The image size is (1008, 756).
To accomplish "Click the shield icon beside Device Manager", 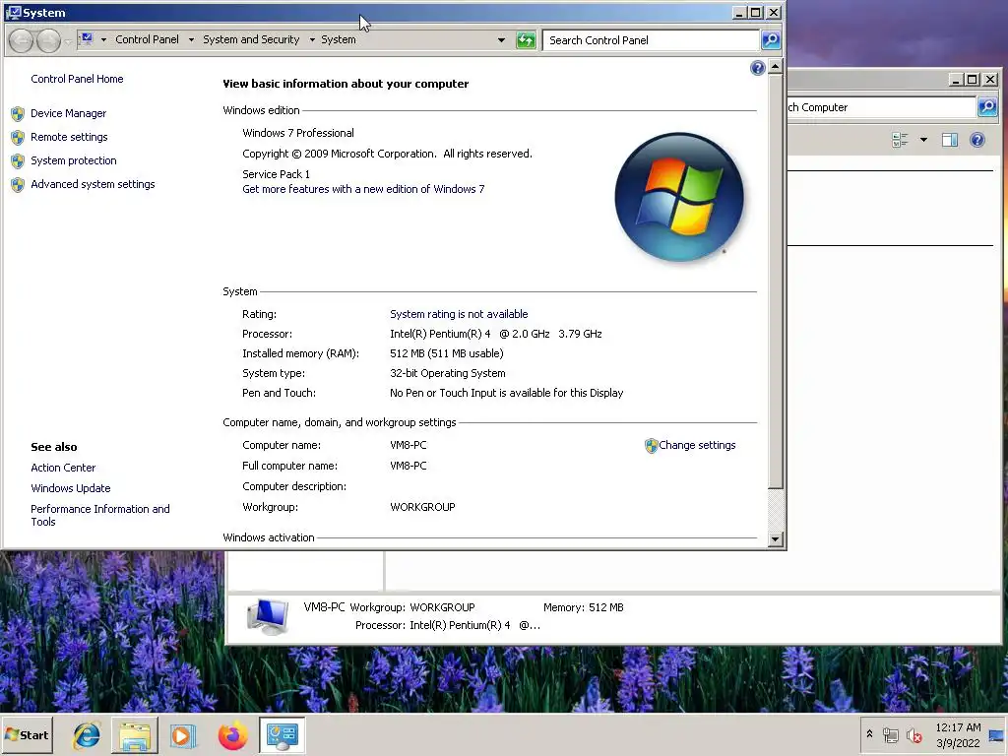I will [x=18, y=114].
